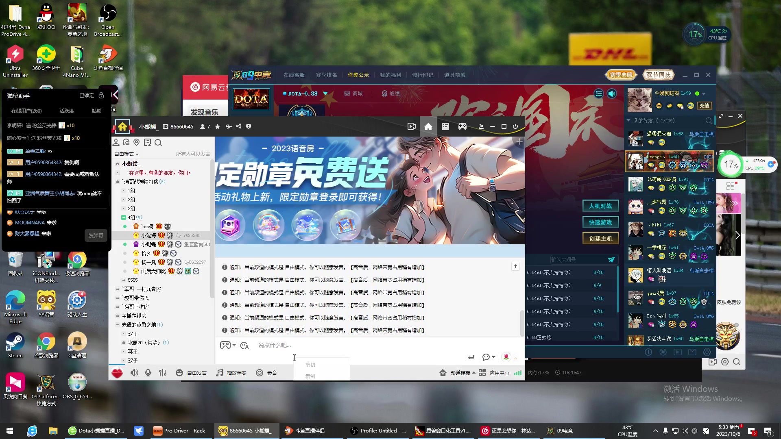781x439 pixels.
Task: Open 我的福利 in 09 platform
Action: click(x=390, y=75)
